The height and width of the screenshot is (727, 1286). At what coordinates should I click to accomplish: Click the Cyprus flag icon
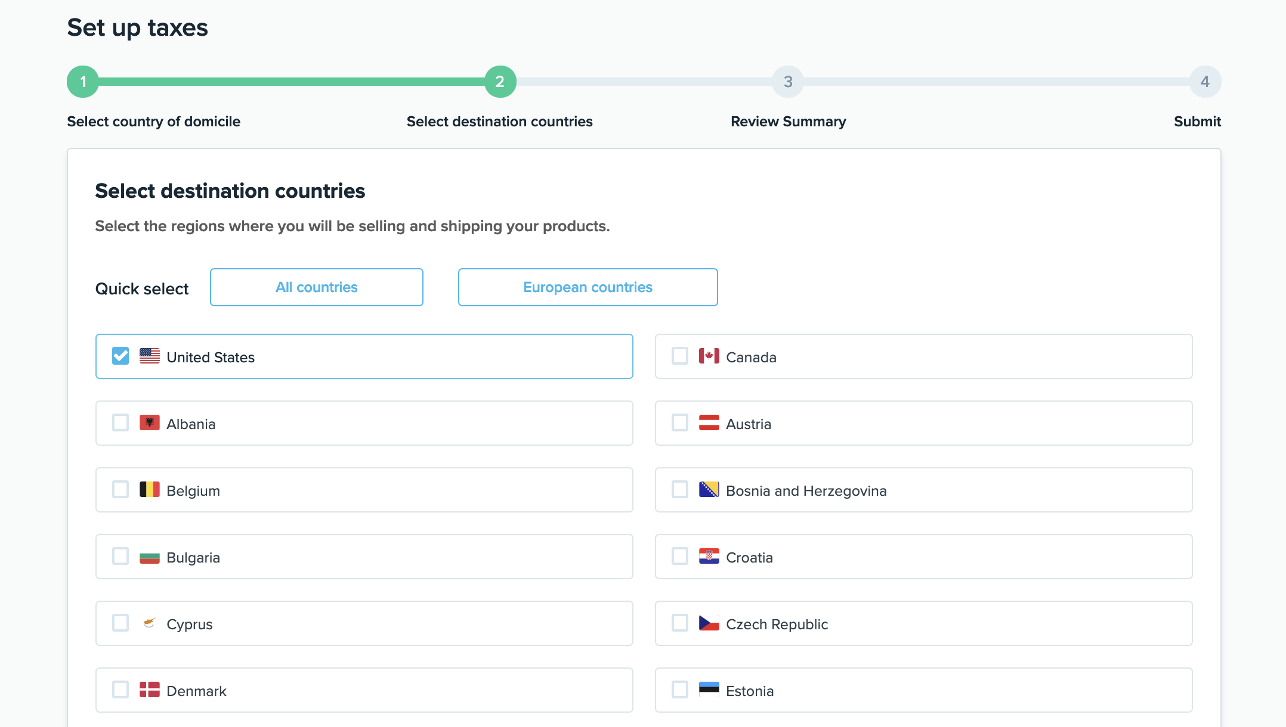(150, 623)
